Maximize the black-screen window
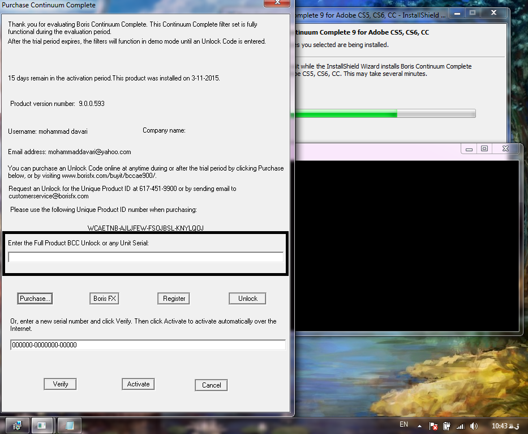Image resolution: width=528 pixels, height=434 pixels. [484, 148]
